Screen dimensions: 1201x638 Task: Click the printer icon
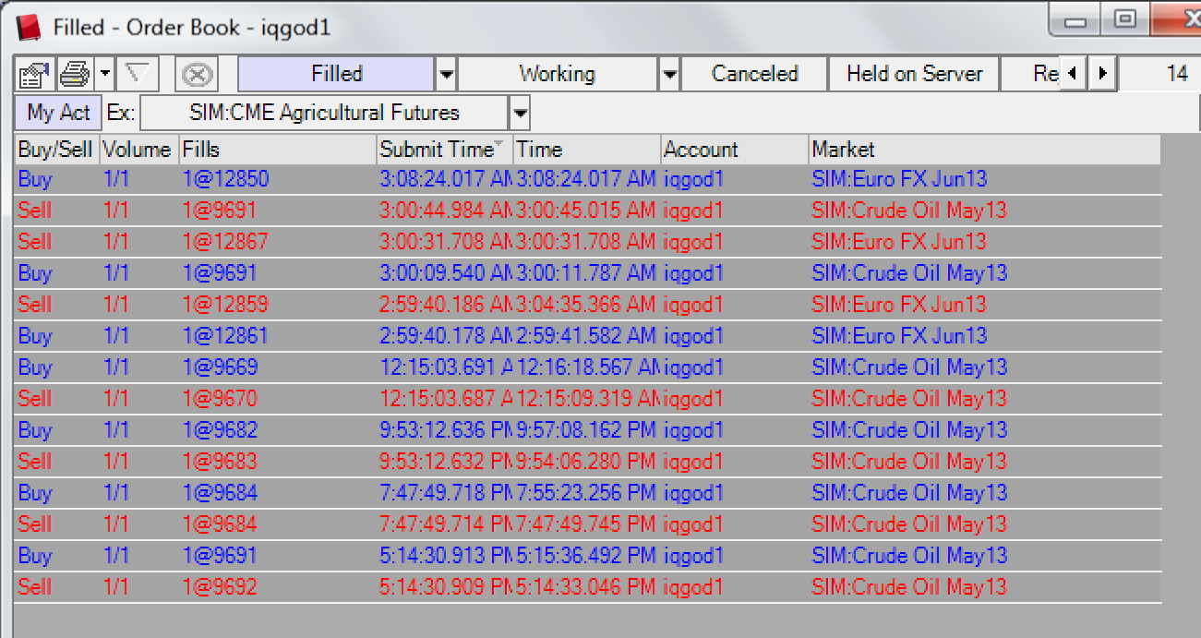click(x=74, y=74)
